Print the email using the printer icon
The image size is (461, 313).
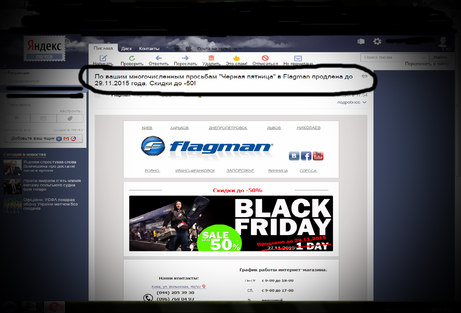pos(364,76)
